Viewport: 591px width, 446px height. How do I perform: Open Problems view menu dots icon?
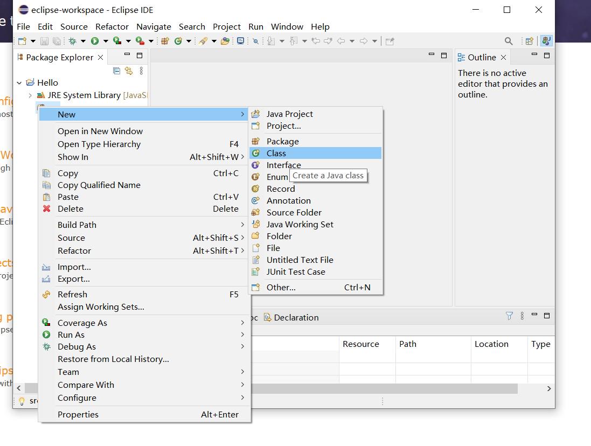[x=522, y=316]
